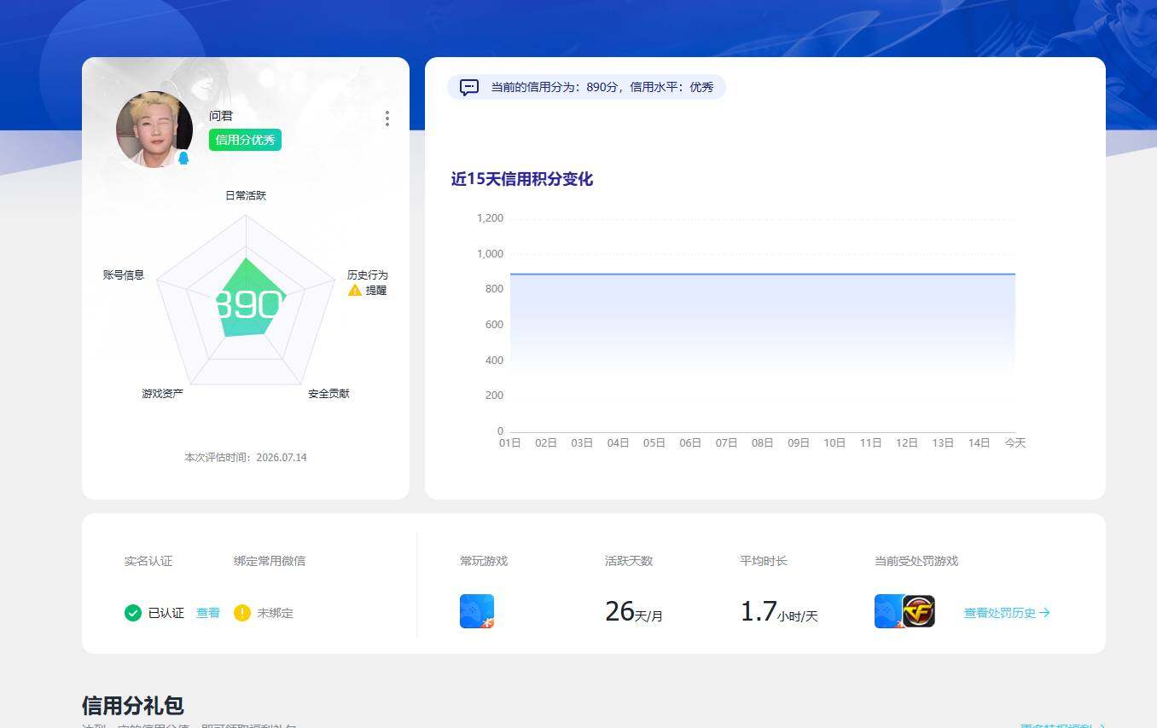The image size is (1157, 728).
Task: Click the blue gamepad icon under 当前受处罚游戏
Action: [888, 611]
